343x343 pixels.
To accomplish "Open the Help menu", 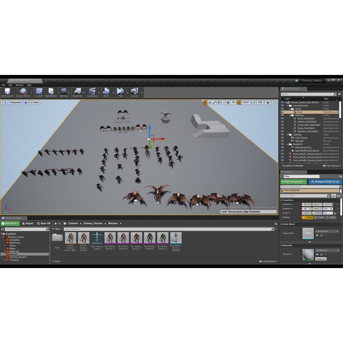I will point(29,85).
